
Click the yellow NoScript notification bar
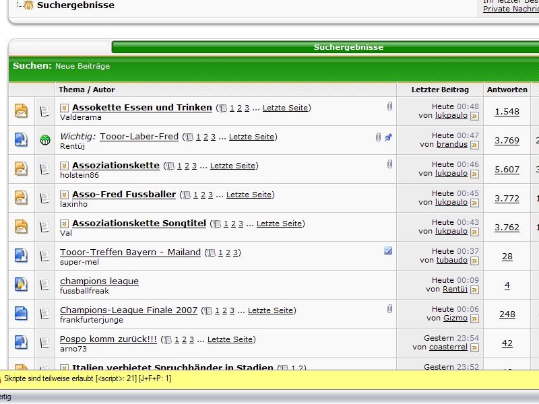click(x=269, y=378)
